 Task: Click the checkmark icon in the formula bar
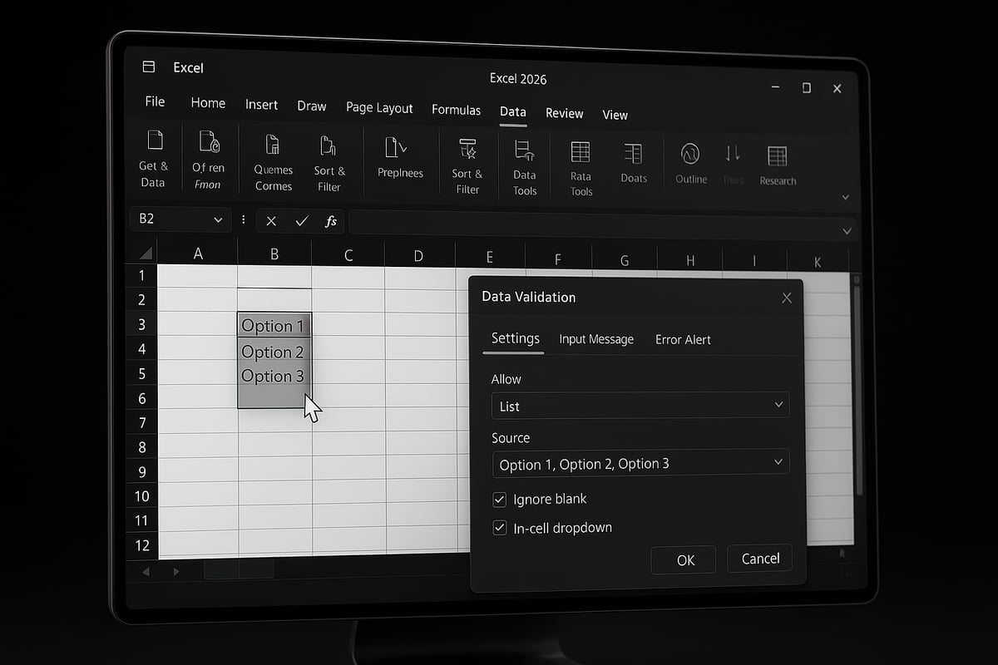point(301,221)
